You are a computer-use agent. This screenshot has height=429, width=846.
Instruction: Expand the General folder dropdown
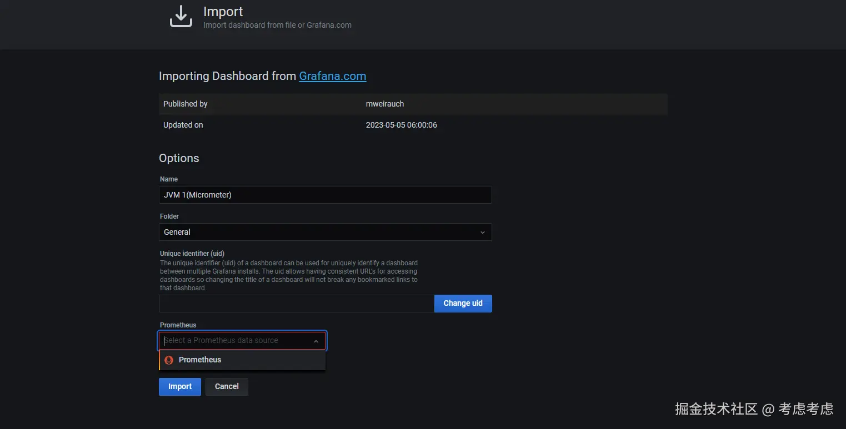[326, 232]
